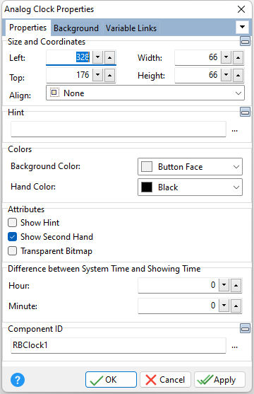254x394 pixels.
Task: Increase the Height value
Action: coord(238,75)
